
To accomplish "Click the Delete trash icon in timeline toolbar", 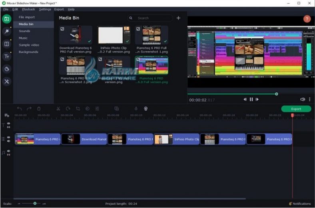I will [39, 108].
